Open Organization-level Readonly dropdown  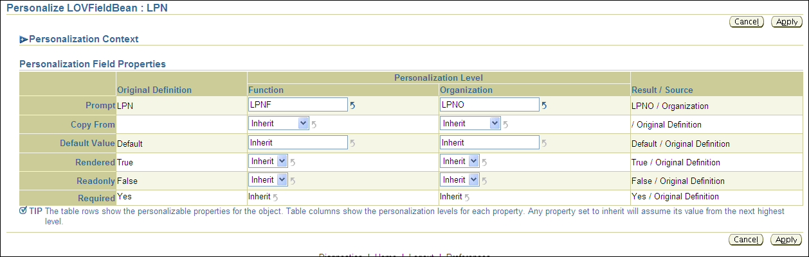[x=460, y=180]
